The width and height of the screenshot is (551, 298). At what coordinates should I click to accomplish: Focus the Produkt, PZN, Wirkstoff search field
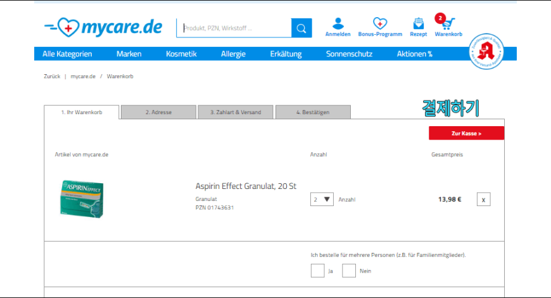pyautogui.click(x=234, y=28)
